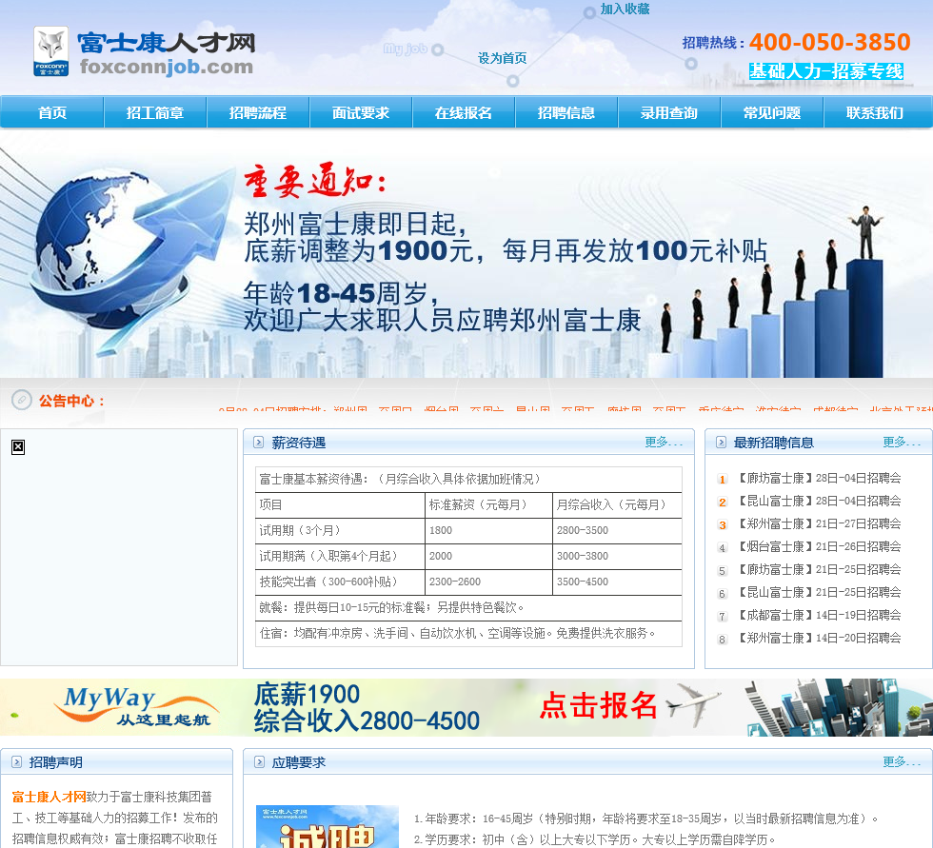Open the 常见问题 navigation tab

pyautogui.click(x=772, y=111)
